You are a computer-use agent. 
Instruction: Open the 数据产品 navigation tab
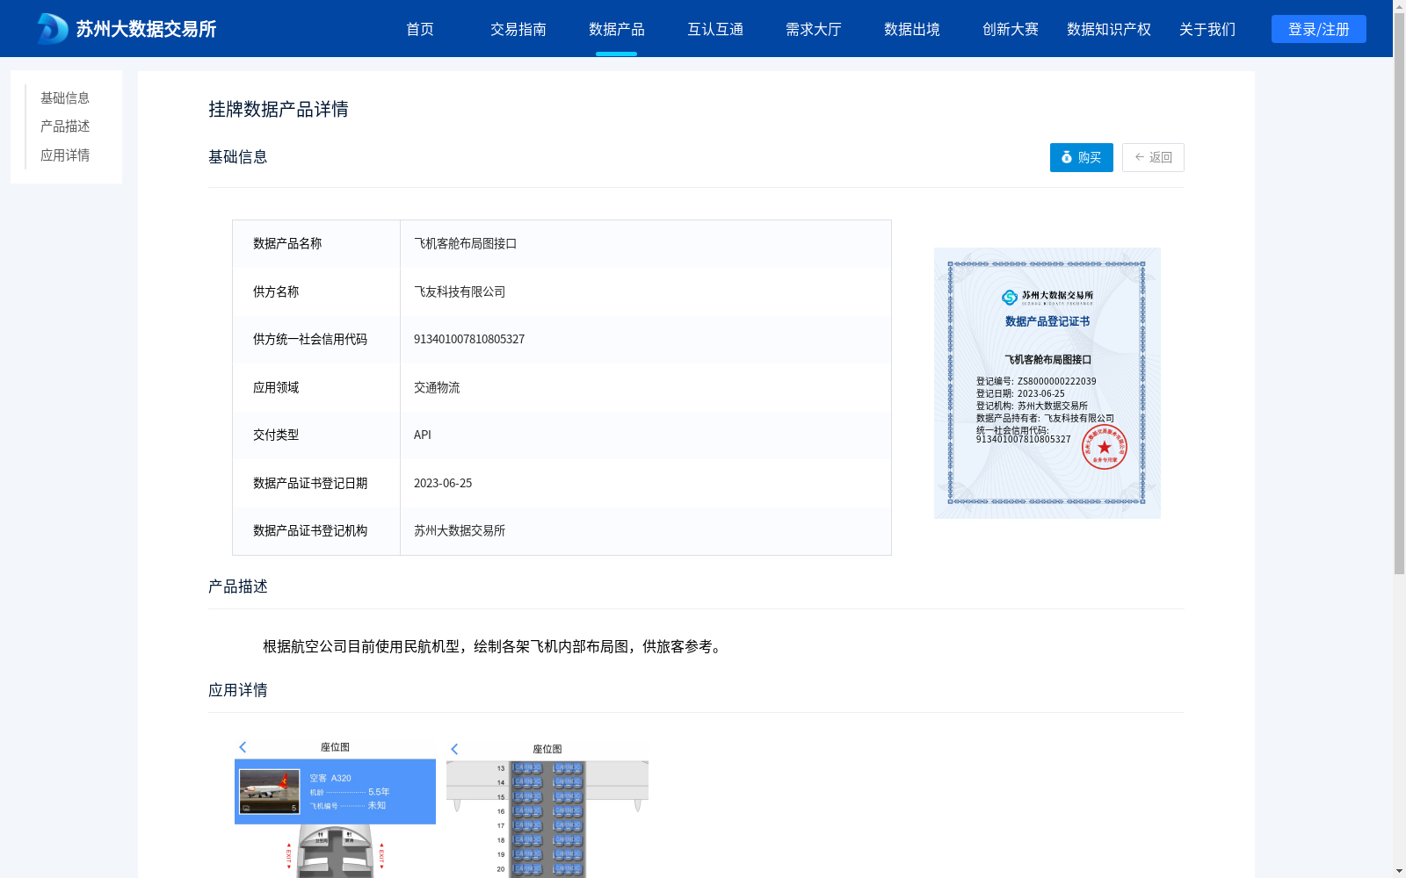[x=617, y=29]
